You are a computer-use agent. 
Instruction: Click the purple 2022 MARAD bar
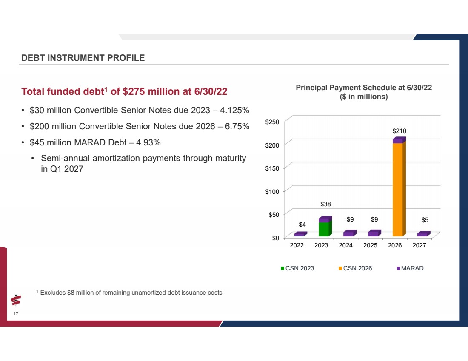coord(300,234)
